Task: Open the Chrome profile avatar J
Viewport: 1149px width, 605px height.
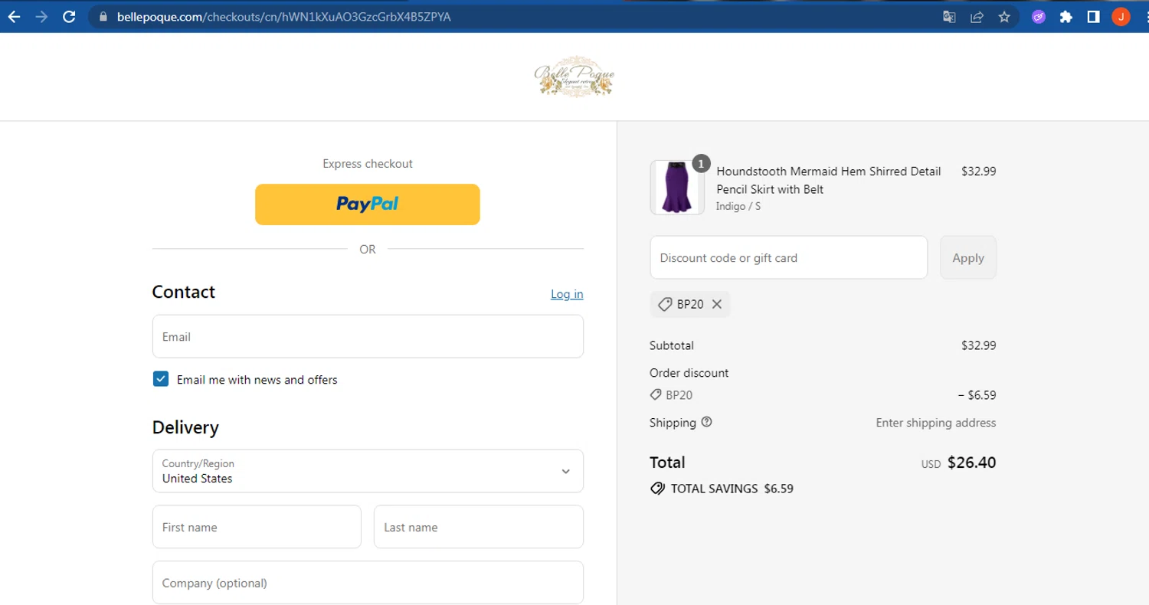Action: [x=1121, y=17]
